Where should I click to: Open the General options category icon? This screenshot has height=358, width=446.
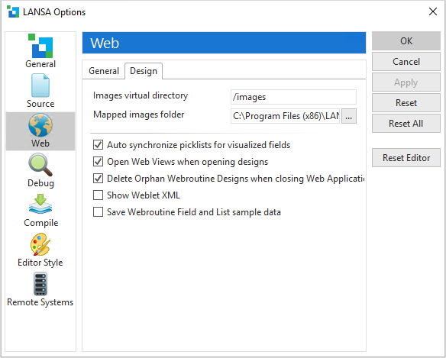[x=40, y=46]
